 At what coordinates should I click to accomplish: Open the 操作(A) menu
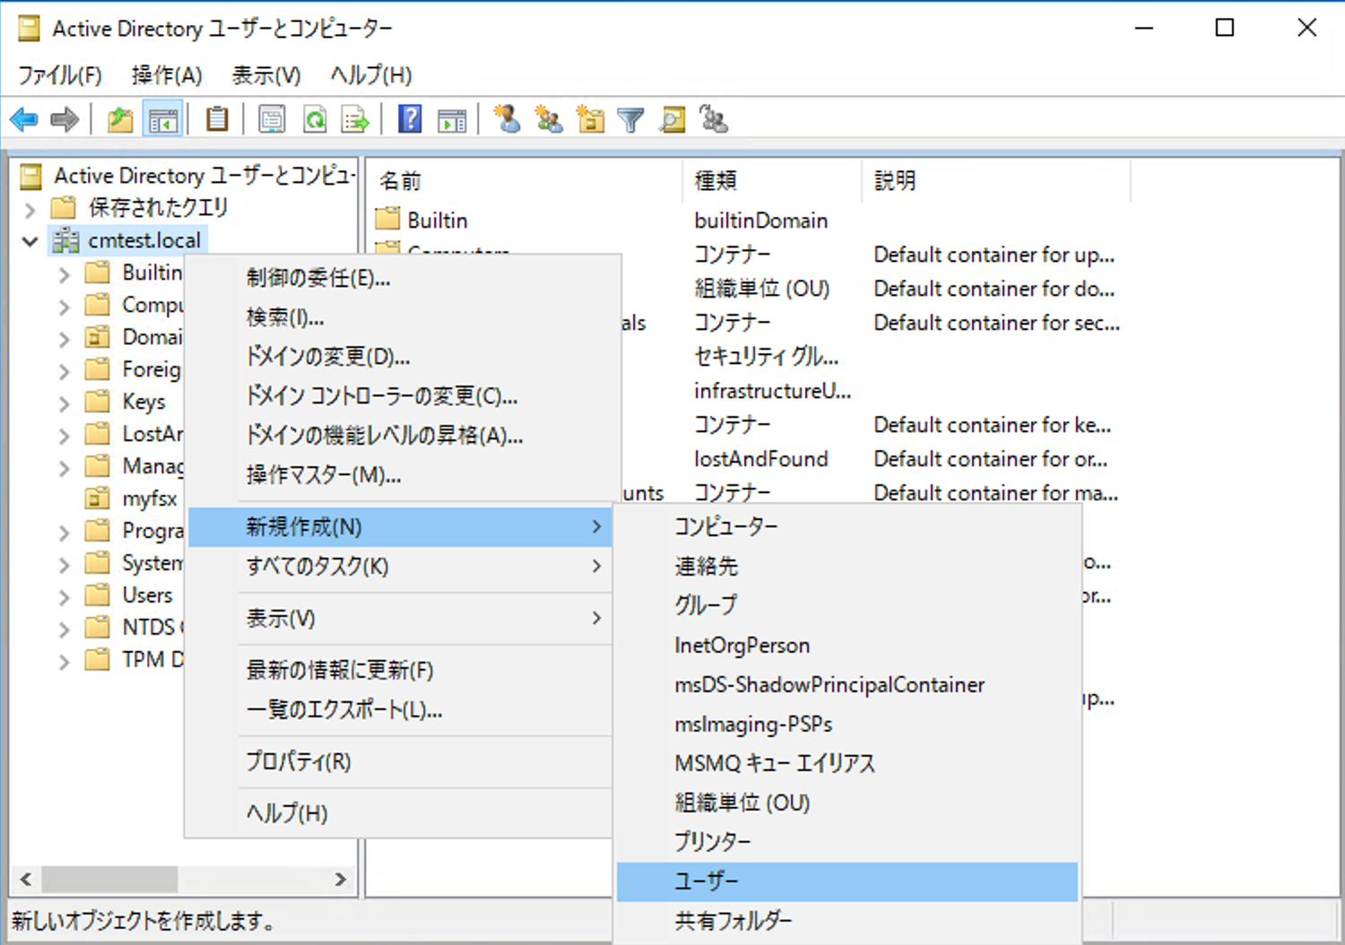pos(167,74)
